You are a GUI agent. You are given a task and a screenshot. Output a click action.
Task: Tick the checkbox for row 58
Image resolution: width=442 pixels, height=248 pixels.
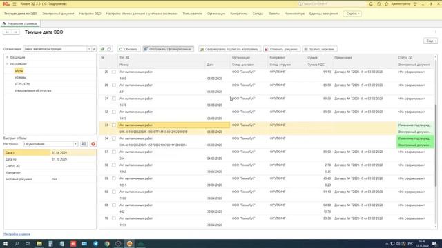pos(114,165)
